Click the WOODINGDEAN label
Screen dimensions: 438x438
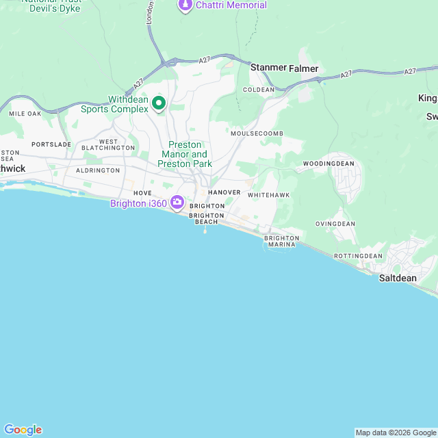coord(328,164)
